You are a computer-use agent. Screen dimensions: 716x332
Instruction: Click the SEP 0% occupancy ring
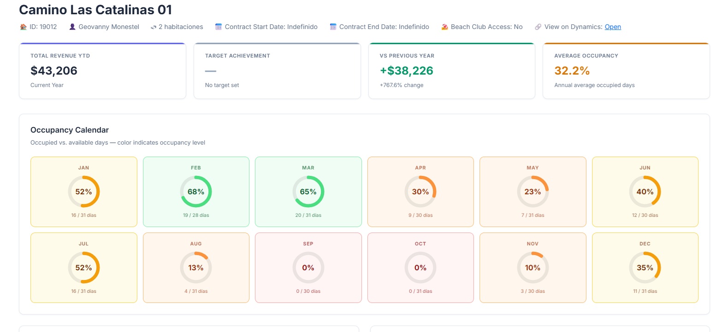pos(308,268)
